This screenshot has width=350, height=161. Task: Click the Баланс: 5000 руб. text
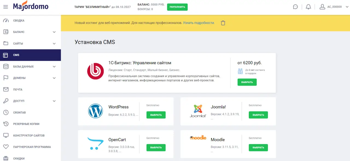coord(151,5)
